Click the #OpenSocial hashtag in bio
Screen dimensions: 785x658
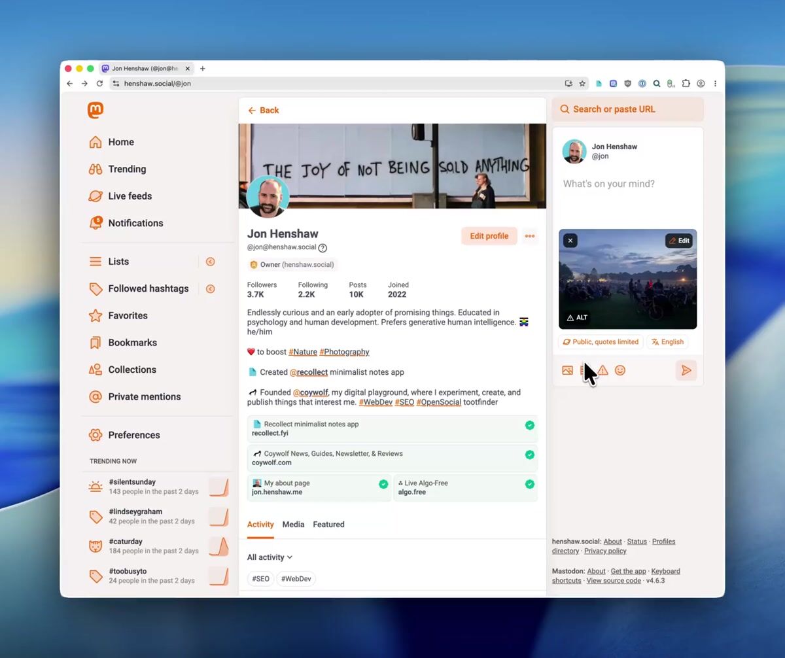click(438, 402)
